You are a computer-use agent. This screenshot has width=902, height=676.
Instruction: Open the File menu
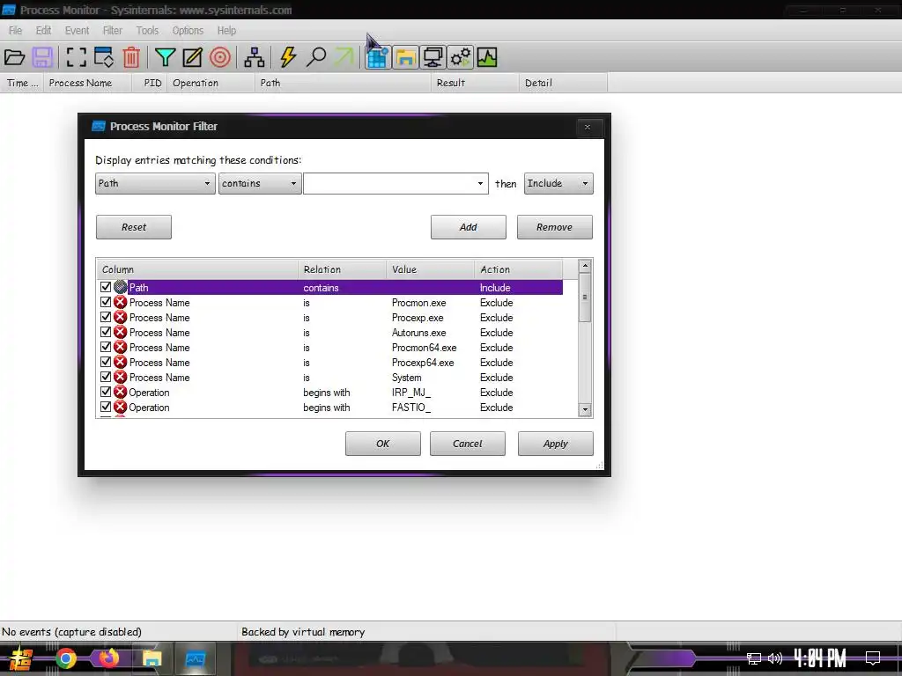pos(16,31)
